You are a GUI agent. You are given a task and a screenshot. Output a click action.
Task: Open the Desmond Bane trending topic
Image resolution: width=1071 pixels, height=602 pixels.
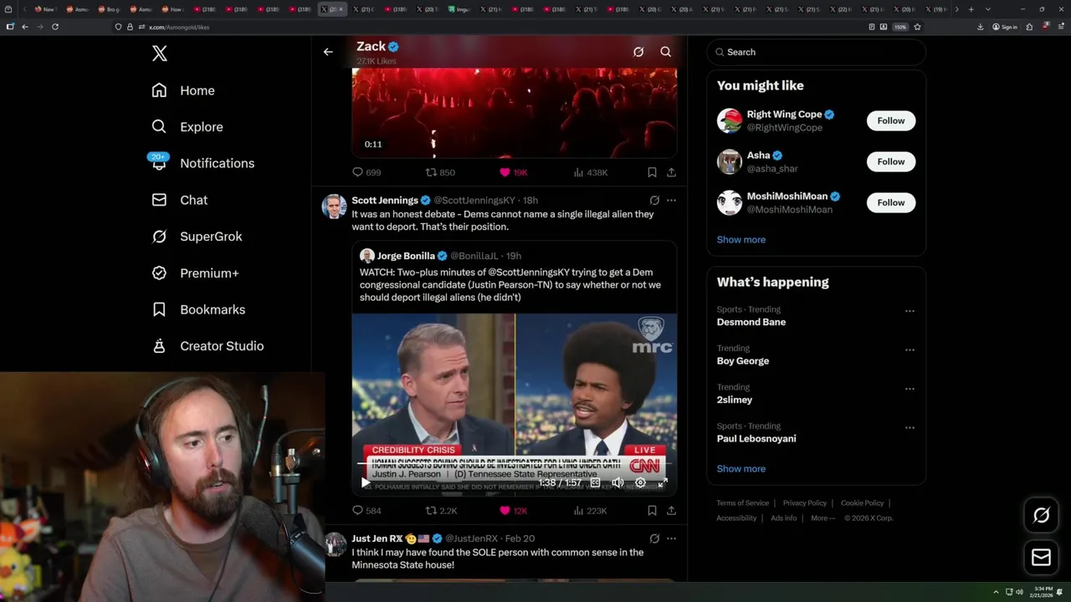point(751,322)
